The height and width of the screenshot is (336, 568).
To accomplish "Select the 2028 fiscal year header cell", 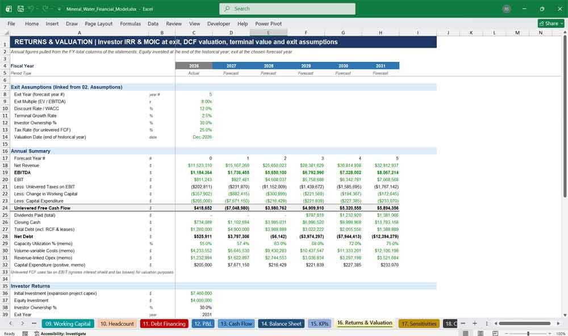I will 269,66.
